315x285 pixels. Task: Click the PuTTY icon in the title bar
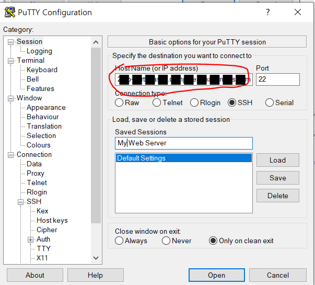coord(9,12)
